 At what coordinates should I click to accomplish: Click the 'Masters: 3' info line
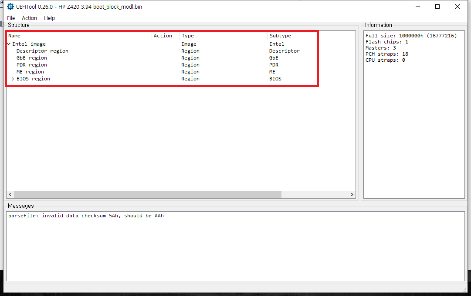coord(380,48)
